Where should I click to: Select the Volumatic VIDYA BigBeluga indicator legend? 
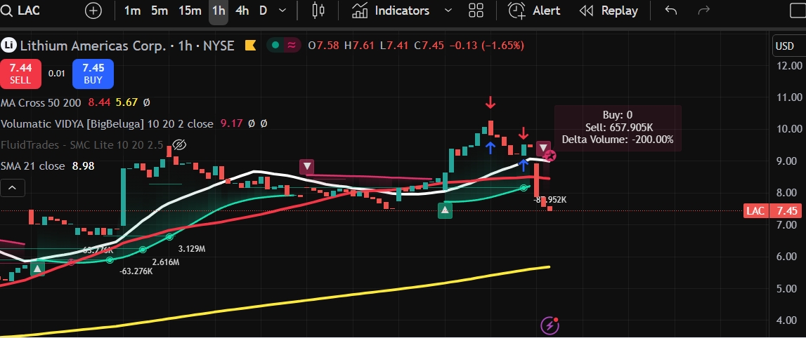click(107, 123)
